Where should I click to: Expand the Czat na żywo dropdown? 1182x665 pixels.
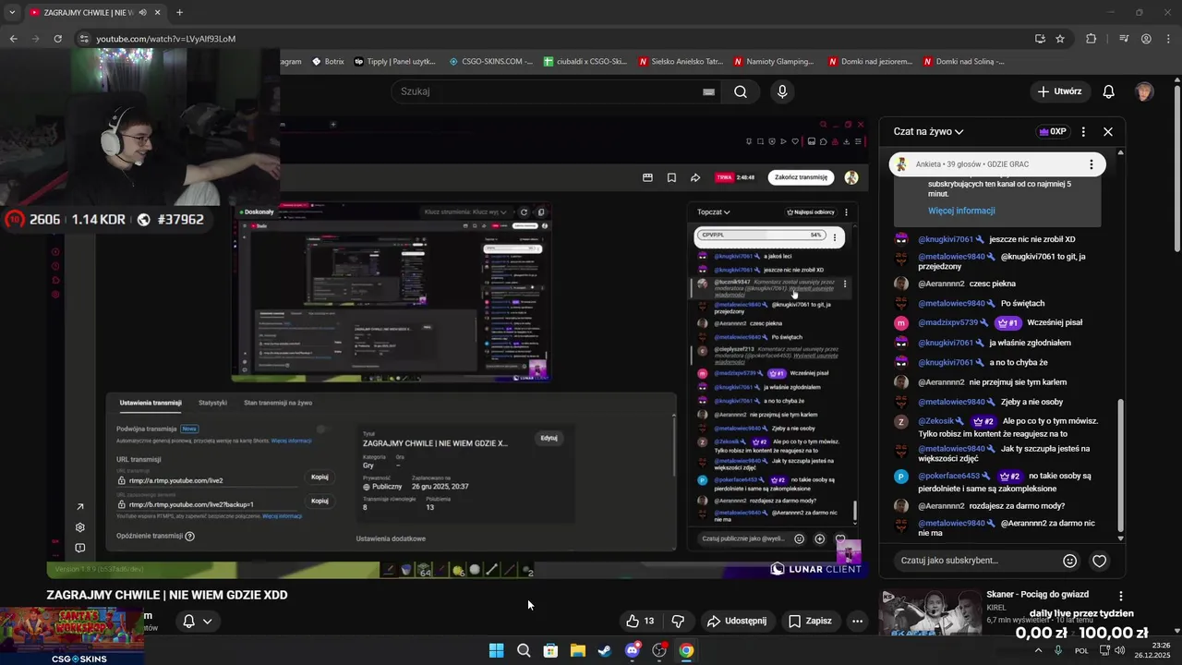pyautogui.click(x=928, y=131)
